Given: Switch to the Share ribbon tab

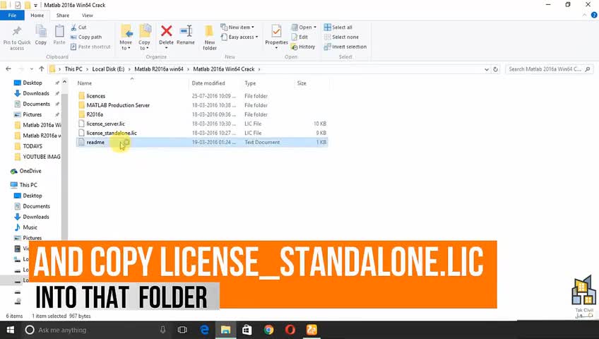Looking at the screenshot, I should [x=63, y=16].
